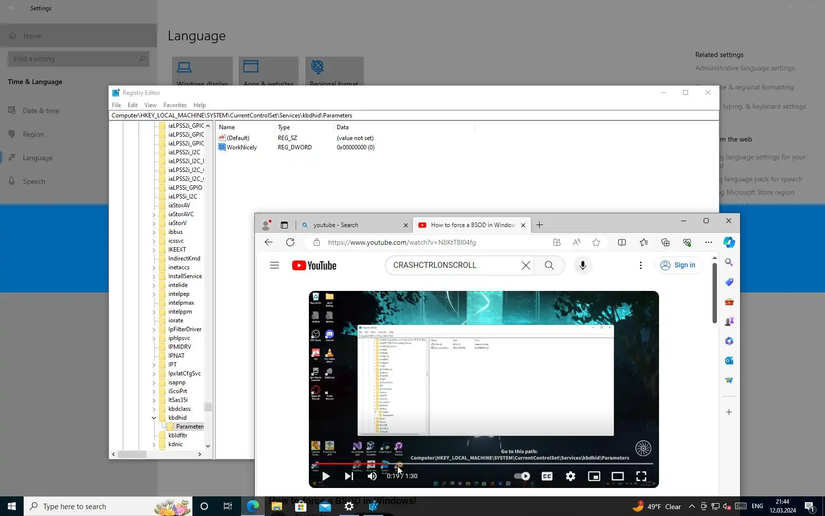This screenshot has height=516, width=825.
Task: Go to the YouTube home logo
Action: (314, 265)
